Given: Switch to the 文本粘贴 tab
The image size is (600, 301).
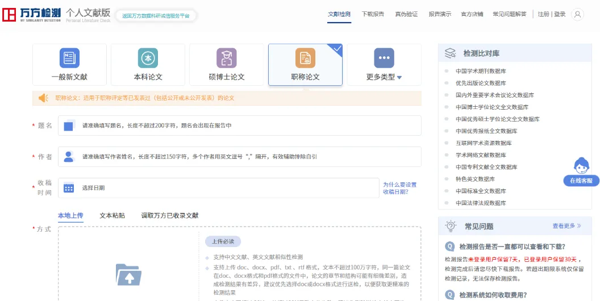Looking at the screenshot, I should [x=112, y=216].
